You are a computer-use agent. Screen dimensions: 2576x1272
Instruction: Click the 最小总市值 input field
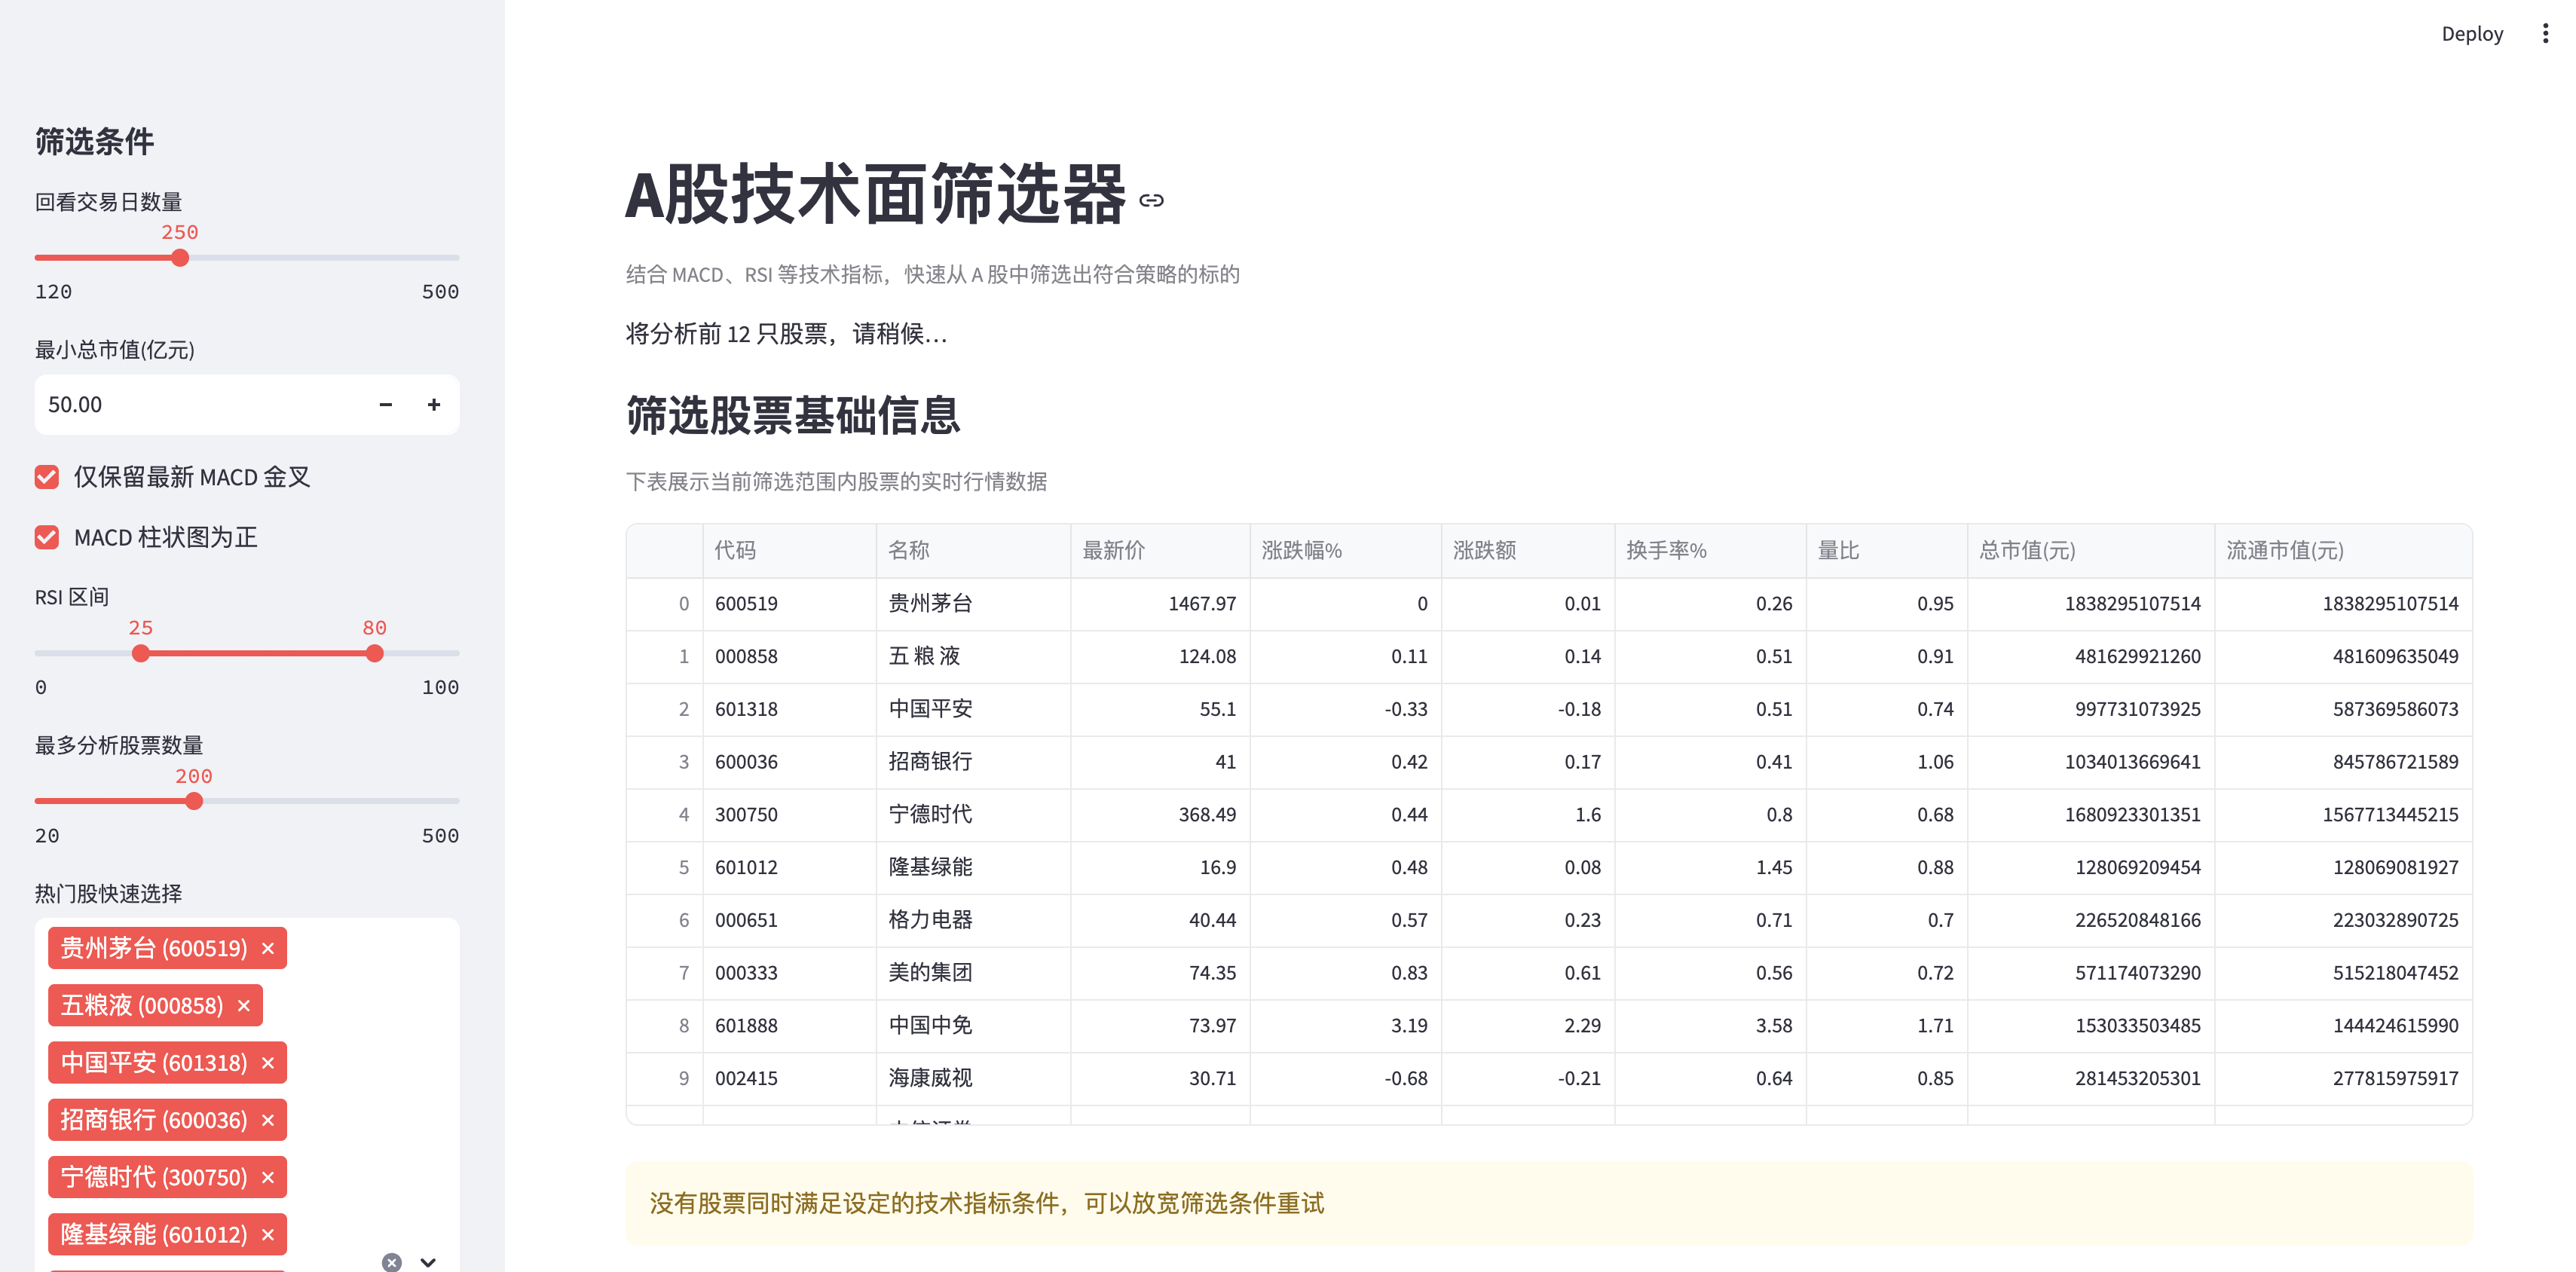click(x=200, y=405)
